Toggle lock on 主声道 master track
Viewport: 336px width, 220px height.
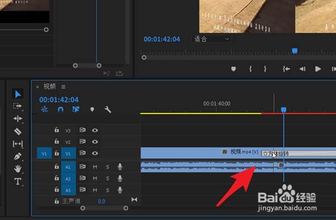[56, 201]
